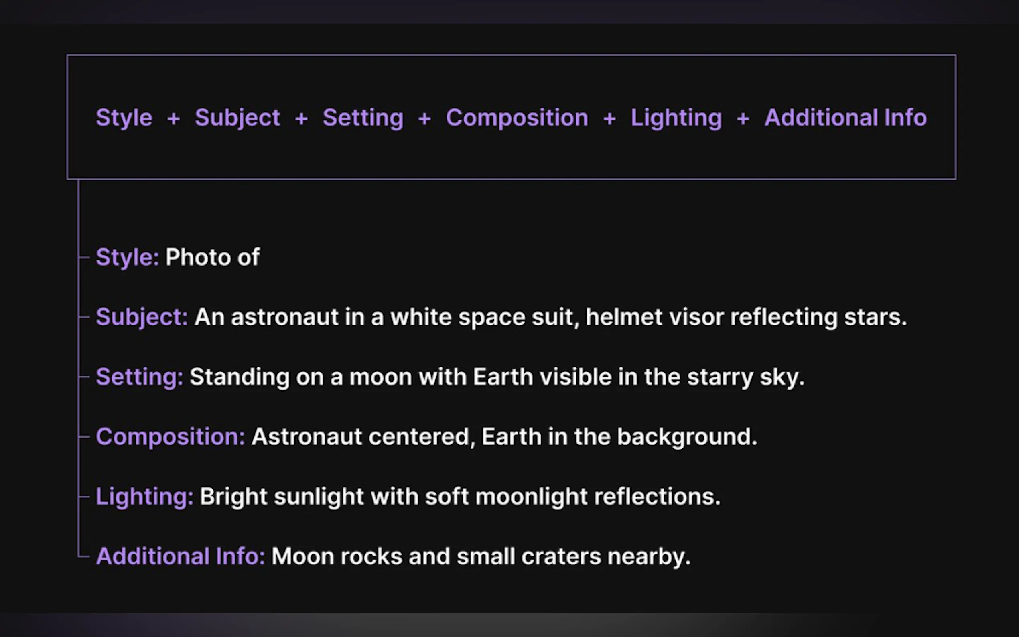Select the "Lighting:" label in the list
The height and width of the screenshot is (637, 1019).
click(144, 496)
